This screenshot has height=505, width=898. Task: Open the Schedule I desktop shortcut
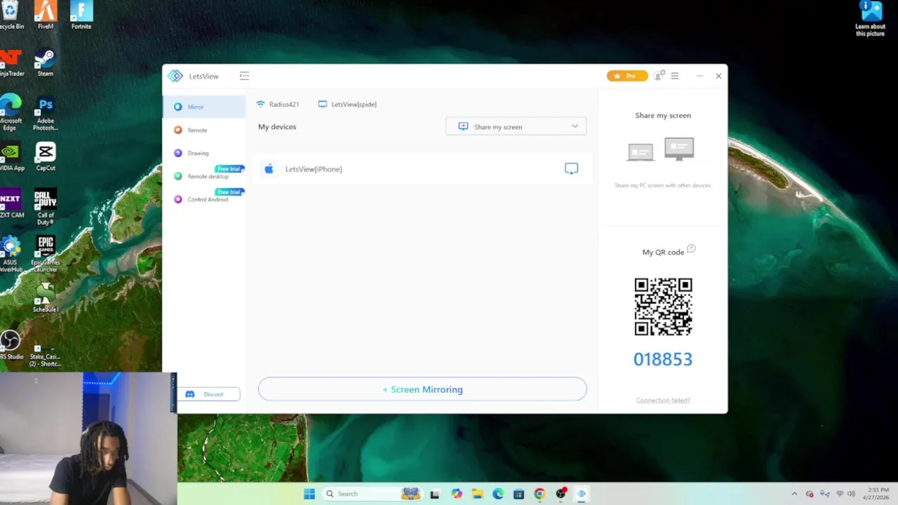click(46, 297)
